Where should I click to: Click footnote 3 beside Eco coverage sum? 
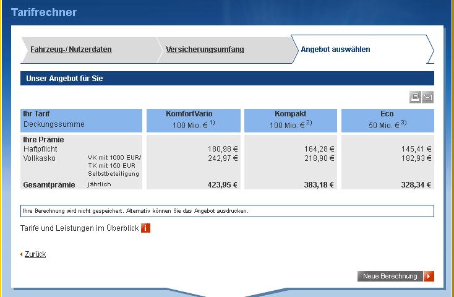(x=403, y=123)
